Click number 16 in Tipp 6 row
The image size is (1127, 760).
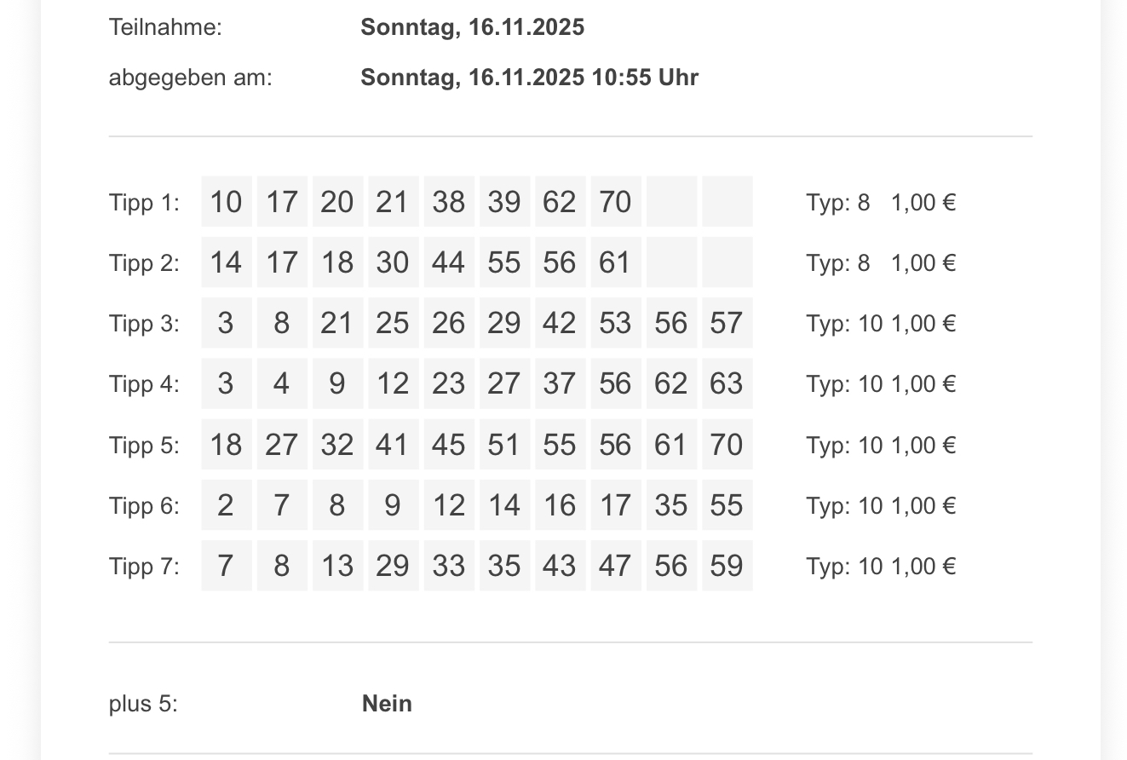[x=560, y=505]
